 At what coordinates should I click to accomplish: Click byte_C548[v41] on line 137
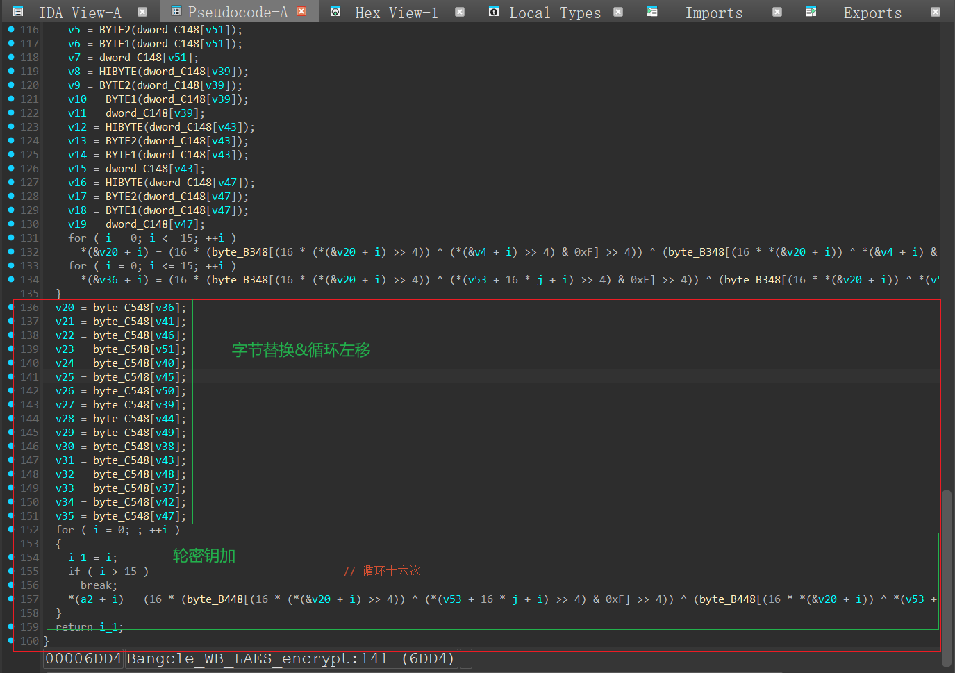point(137,322)
